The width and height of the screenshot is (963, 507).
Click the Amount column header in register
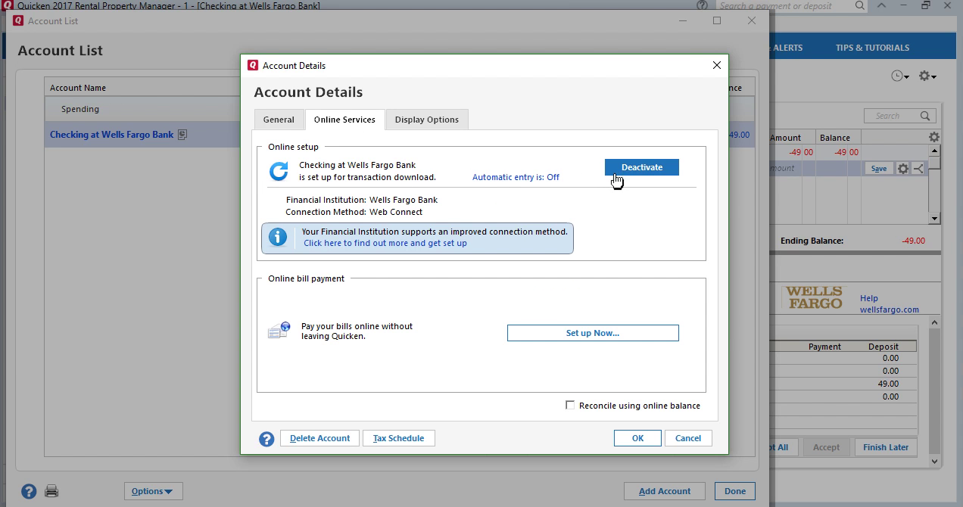(x=786, y=138)
